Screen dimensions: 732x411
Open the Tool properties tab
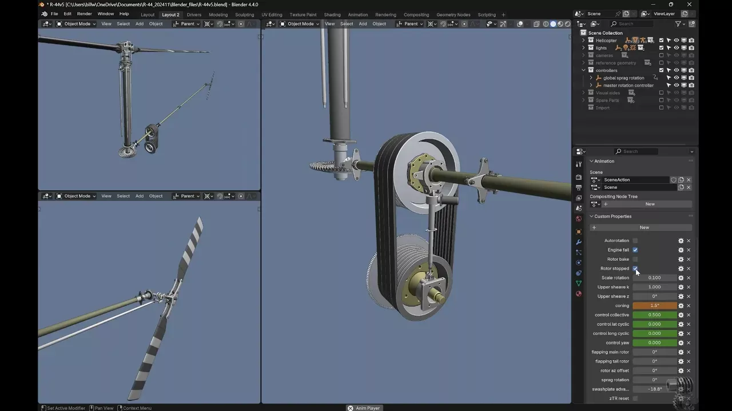tap(579, 164)
